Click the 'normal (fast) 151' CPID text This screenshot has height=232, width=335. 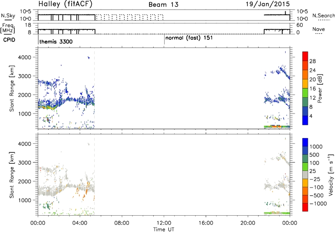tap(189, 38)
